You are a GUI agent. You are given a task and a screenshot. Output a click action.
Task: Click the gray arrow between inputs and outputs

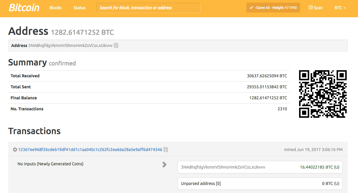pos(164,164)
